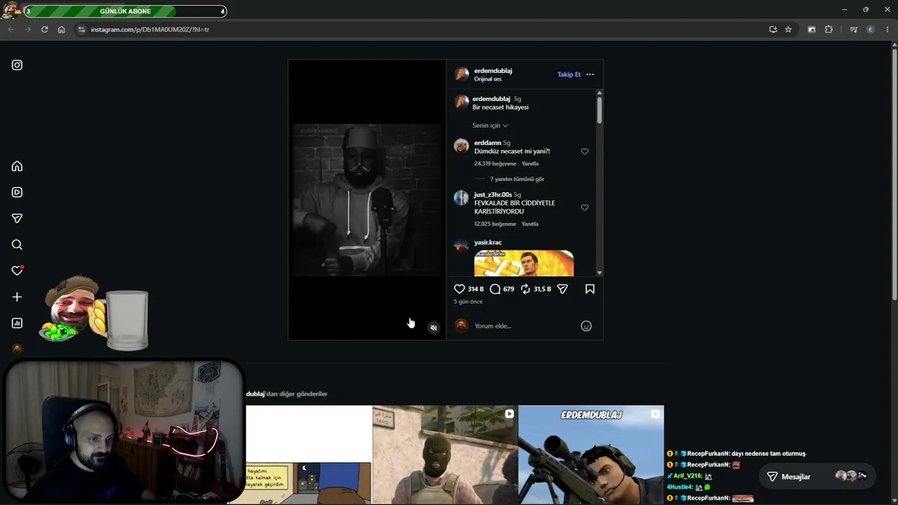Open 'Orijinal ses' audio link

point(488,79)
